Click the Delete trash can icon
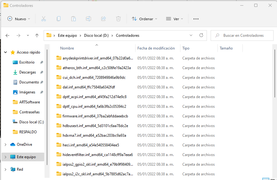The image size is (277, 180). [118, 19]
